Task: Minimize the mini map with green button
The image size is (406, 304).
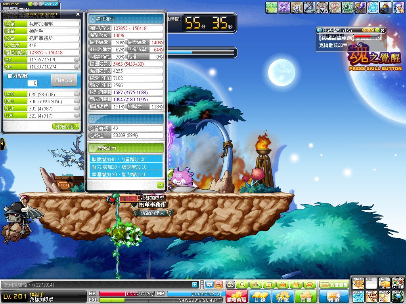Action: (31, 4)
